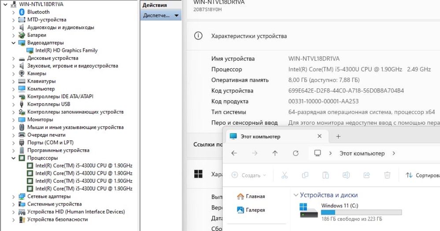Open the Диспетче... actions dropdown arrow
Image resolution: width=440 pixels, height=231 pixels.
coord(177,16)
